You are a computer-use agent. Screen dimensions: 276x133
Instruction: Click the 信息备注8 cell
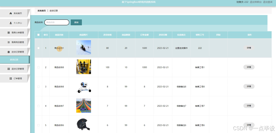(181, 87)
